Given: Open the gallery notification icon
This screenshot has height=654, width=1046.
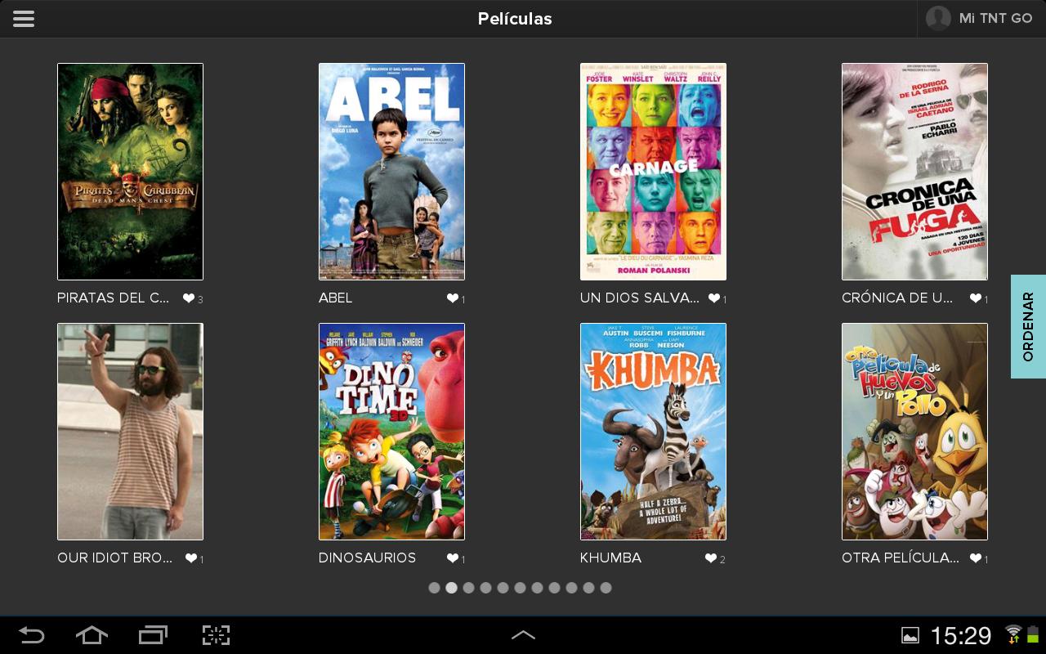Looking at the screenshot, I should click(x=910, y=635).
